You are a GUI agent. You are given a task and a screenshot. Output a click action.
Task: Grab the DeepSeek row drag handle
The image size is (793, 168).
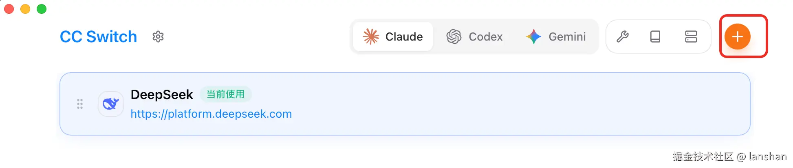tap(80, 104)
